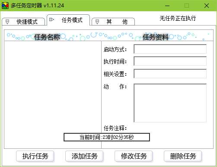Click the empty 任务名称 list area
Screen dimensions: 217x167
53,87
